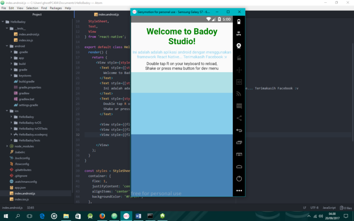Image resolution: width=354 pixels, height=221 pixels.
Task: Open Firefox from the Windows taskbar
Action: (102, 216)
